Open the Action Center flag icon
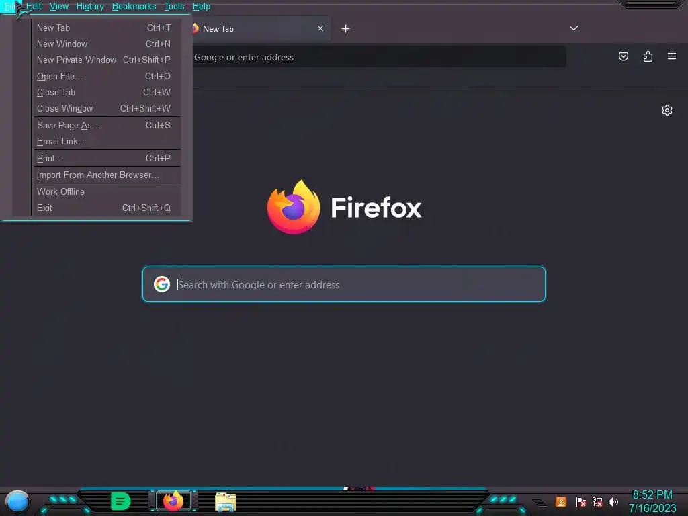688x516 pixels. (580, 501)
